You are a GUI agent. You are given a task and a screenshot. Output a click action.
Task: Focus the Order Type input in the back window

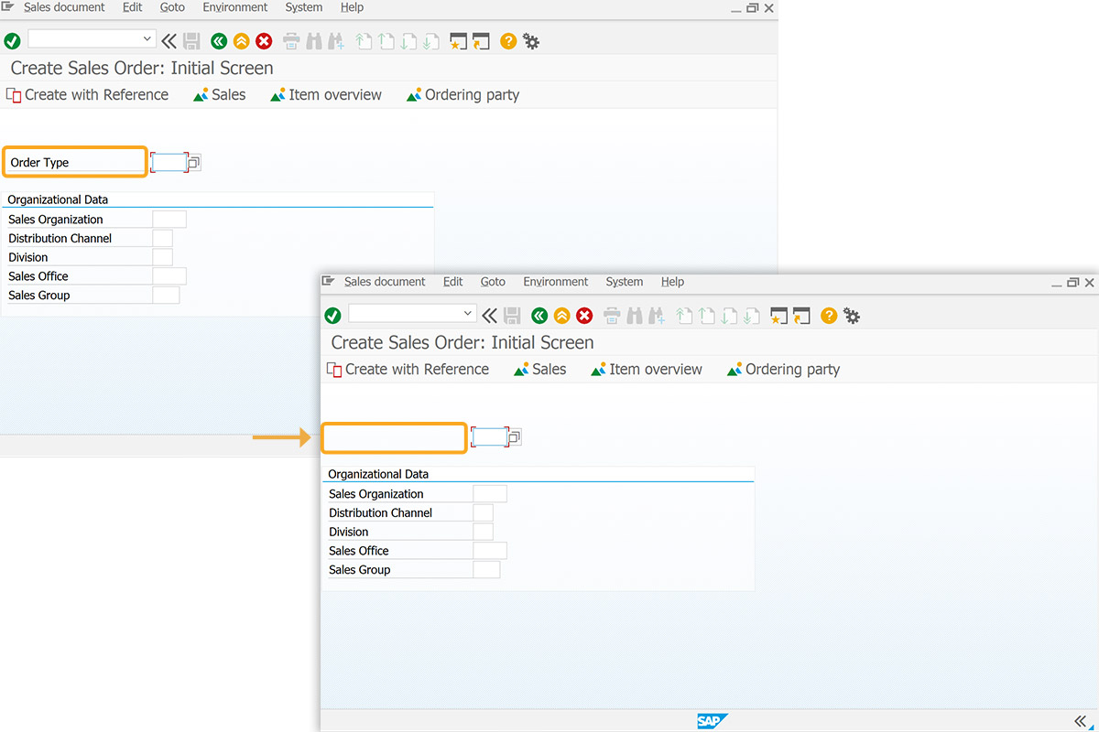(x=169, y=163)
